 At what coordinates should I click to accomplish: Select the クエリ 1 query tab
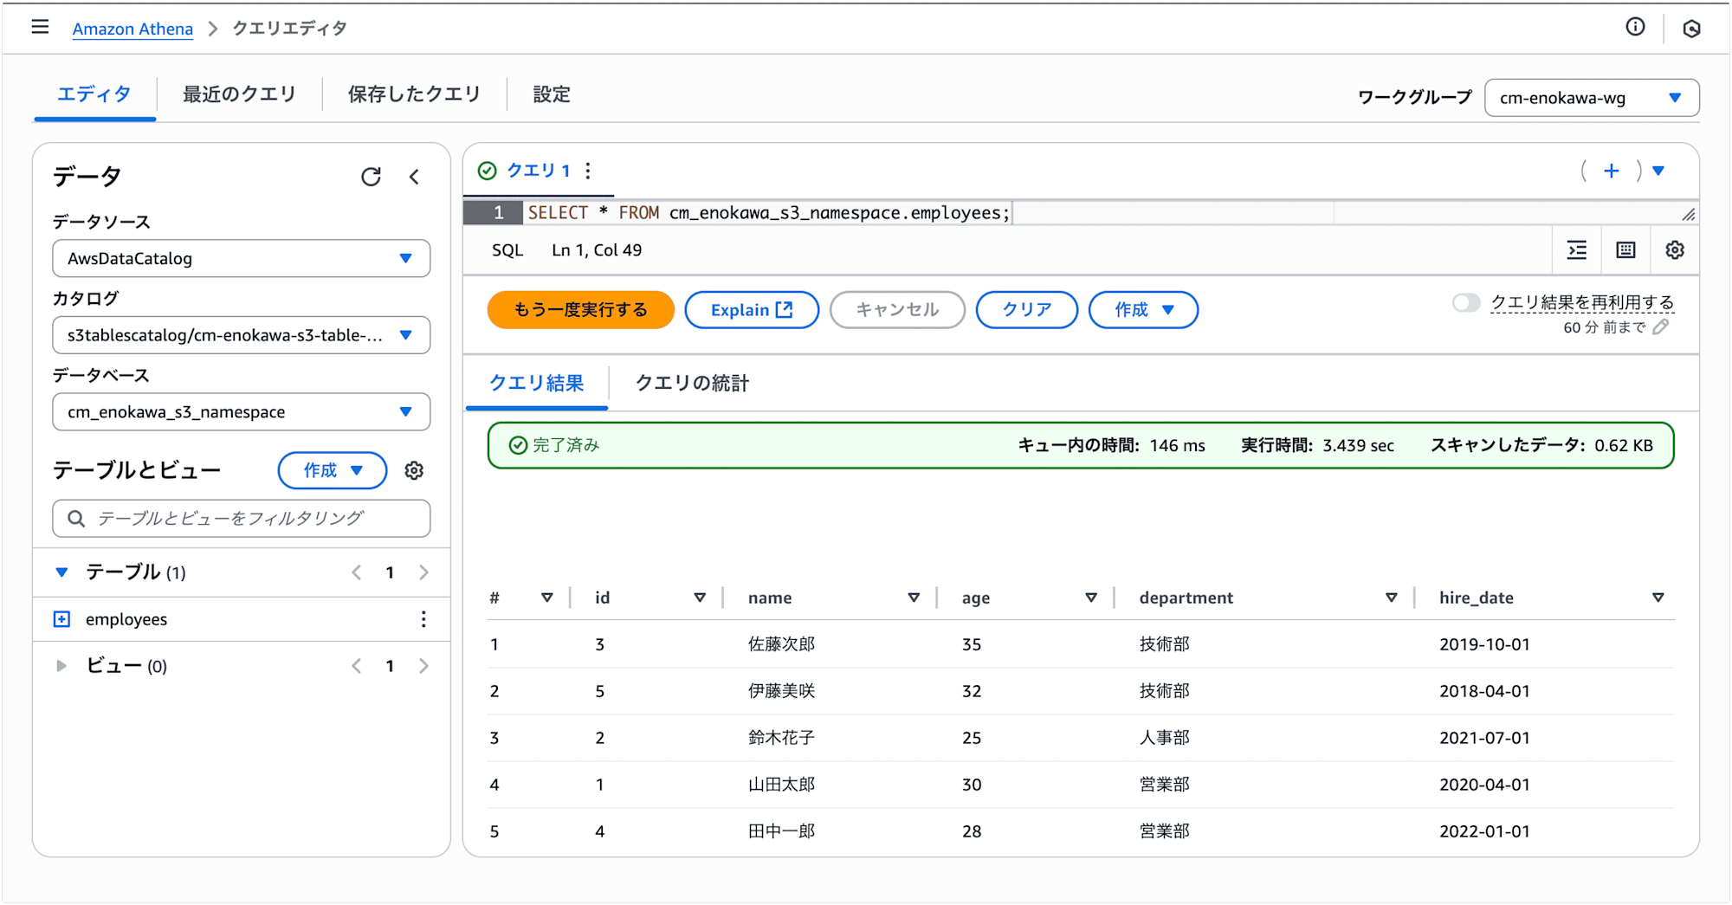pos(538,171)
